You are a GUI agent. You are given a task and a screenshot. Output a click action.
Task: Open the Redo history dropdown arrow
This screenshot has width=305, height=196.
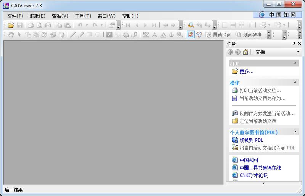(x=101, y=25)
